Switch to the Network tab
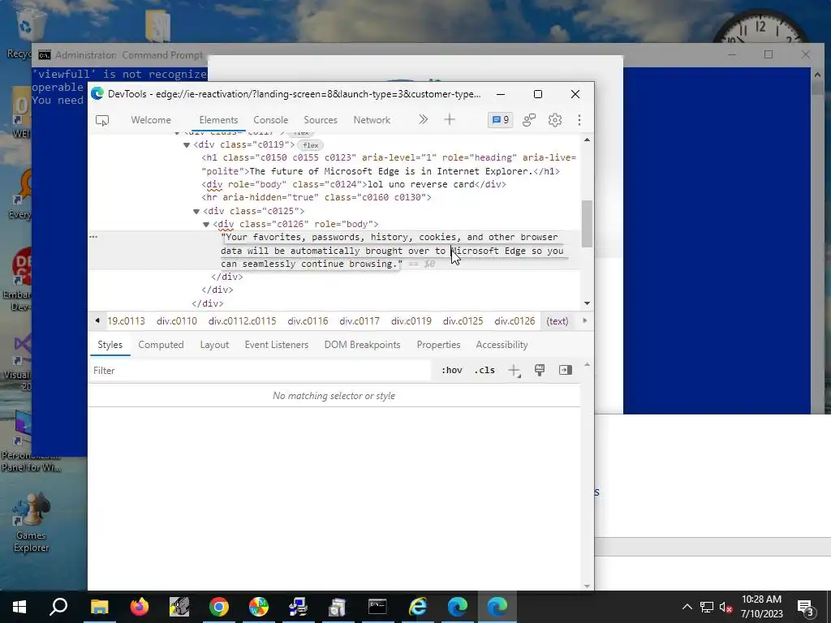 point(372,120)
